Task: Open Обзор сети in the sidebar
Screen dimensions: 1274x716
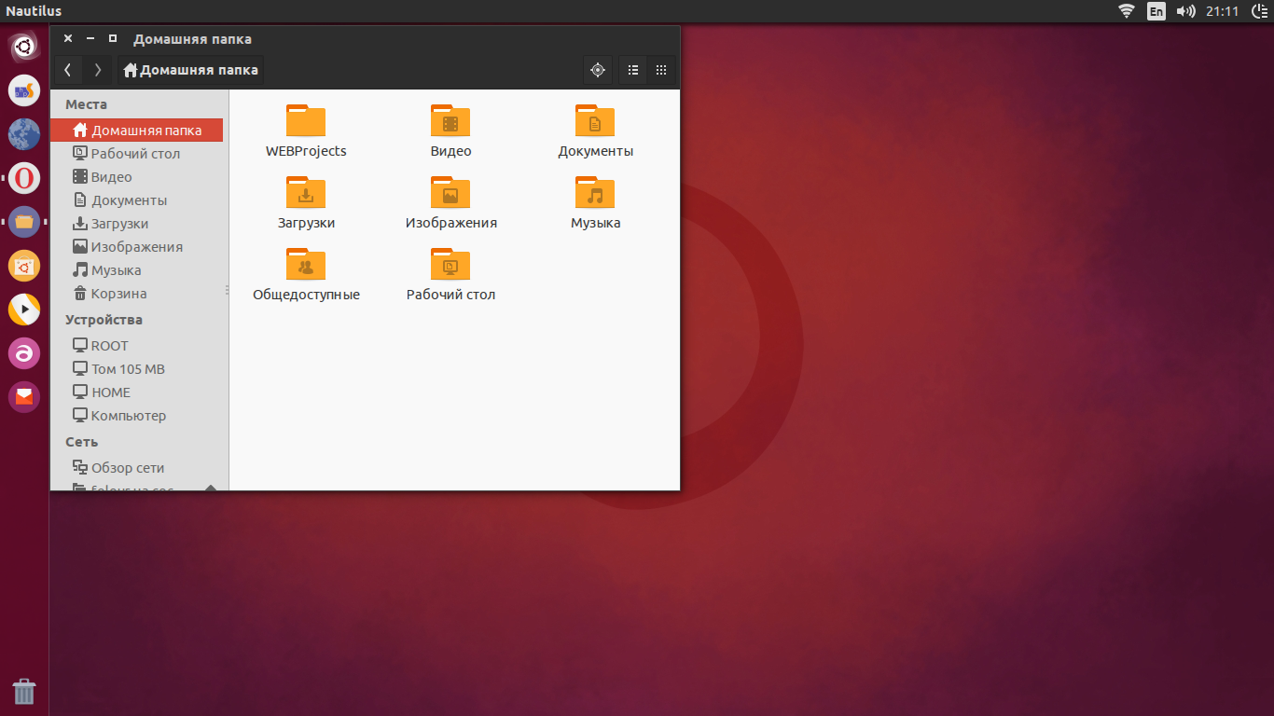Action: [x=127, y=468]
